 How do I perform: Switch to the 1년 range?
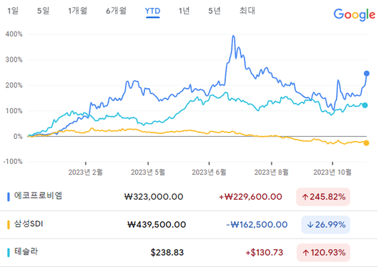tap(184, 11)
